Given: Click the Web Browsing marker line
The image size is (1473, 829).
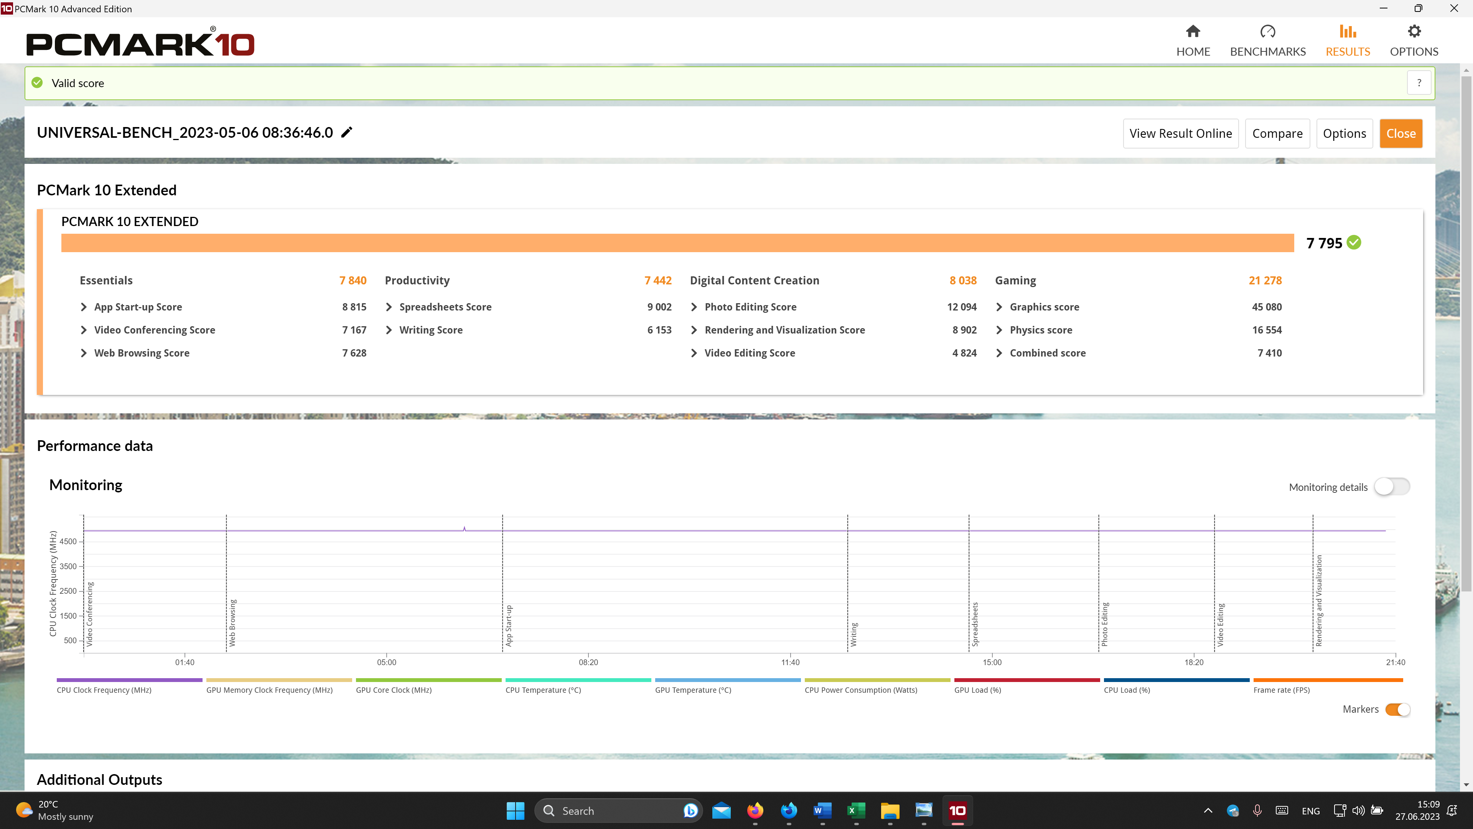Looking at the screenshot, I should 226,583.
